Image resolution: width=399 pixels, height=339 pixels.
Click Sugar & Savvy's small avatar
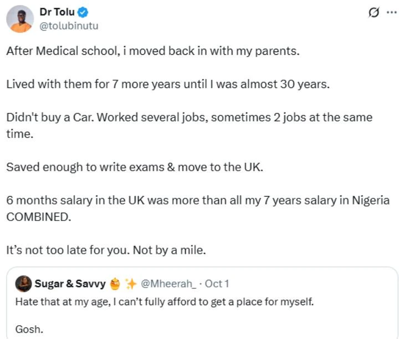click(24, 284)
